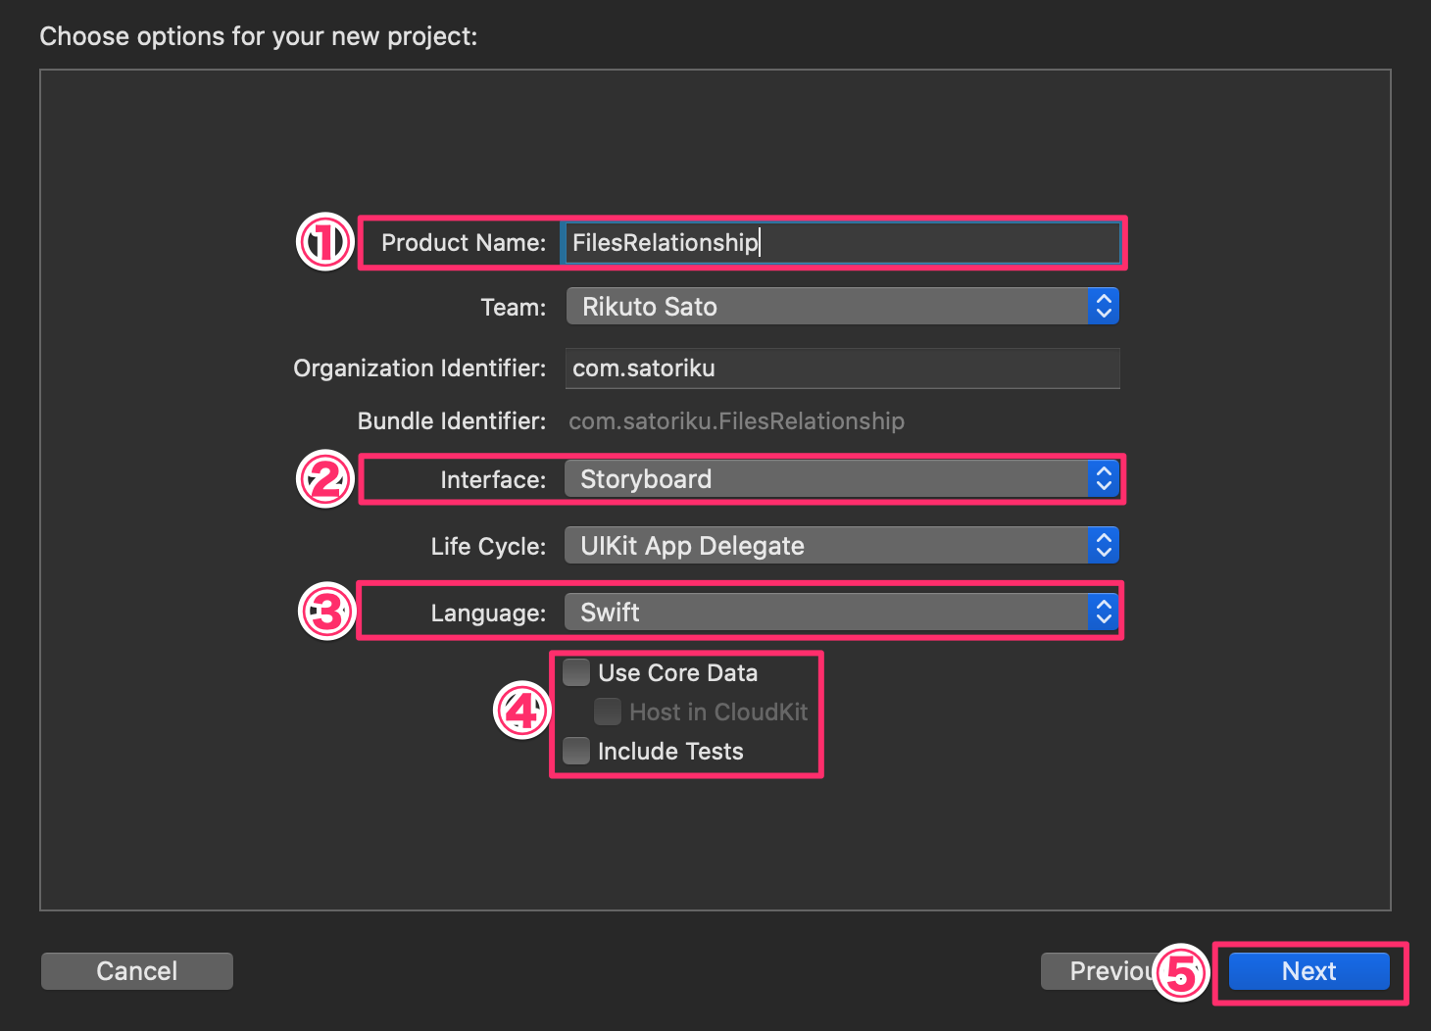
Task: Enable the Use Core Data checkbox
Action: coord(576,673)
